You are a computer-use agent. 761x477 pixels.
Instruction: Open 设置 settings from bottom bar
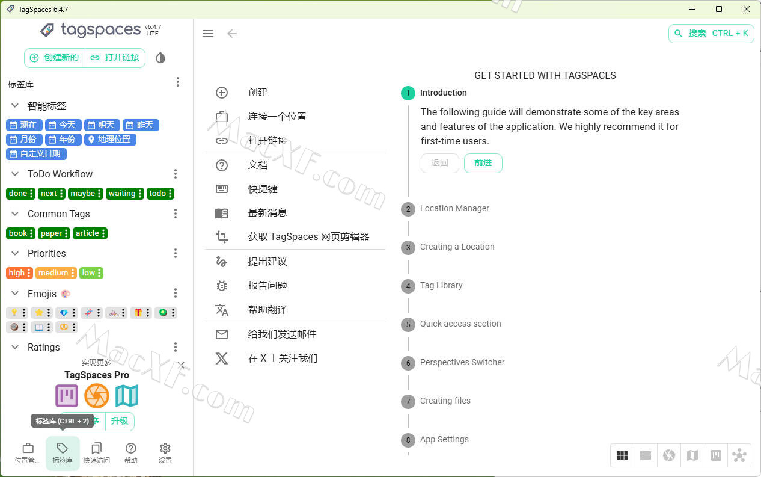165,454
